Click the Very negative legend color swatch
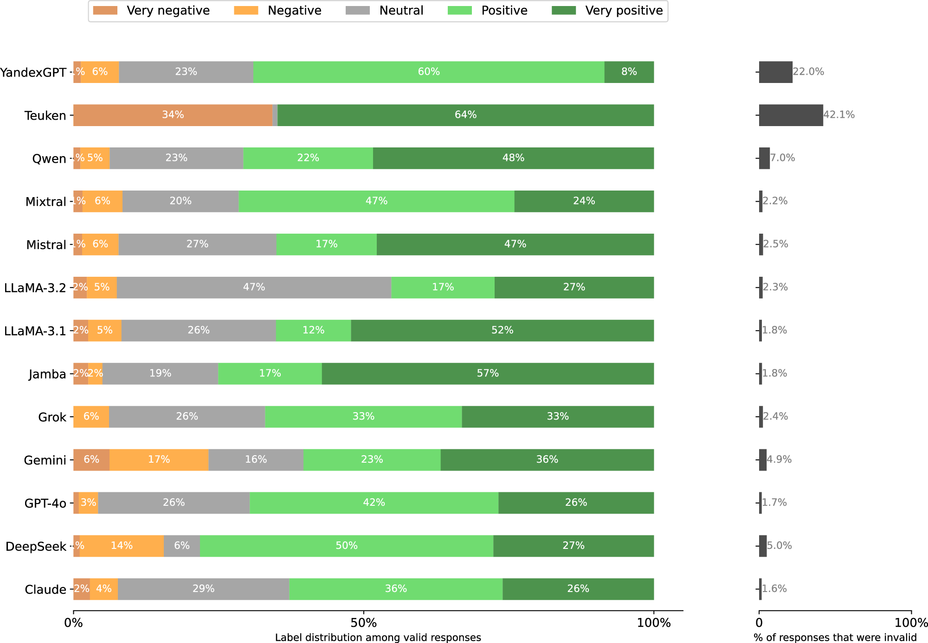Screen dimensions: 928x643 105,11
